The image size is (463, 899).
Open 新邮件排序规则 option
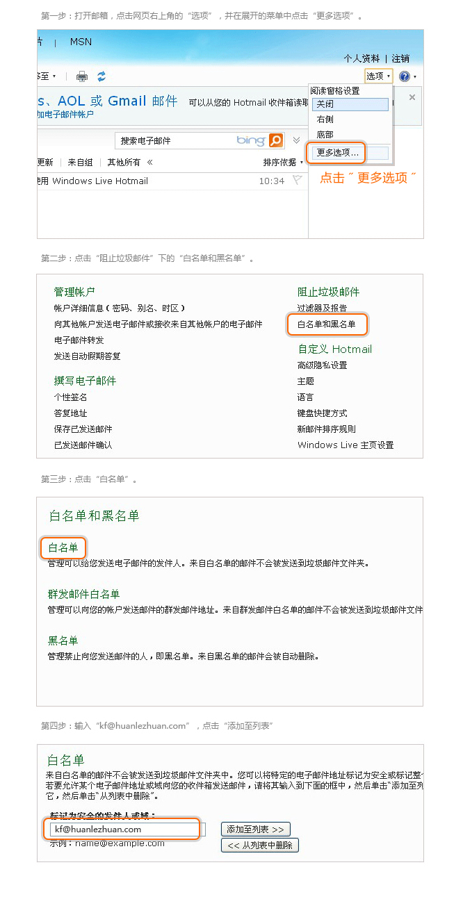327,429
